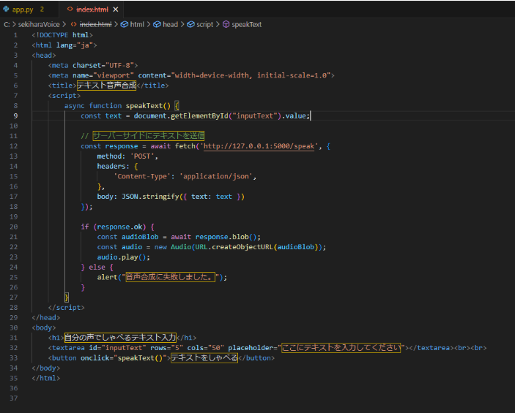This screenshot has width=515, height=413.
Task: Click getElementById on line 9
Action: 199,116
